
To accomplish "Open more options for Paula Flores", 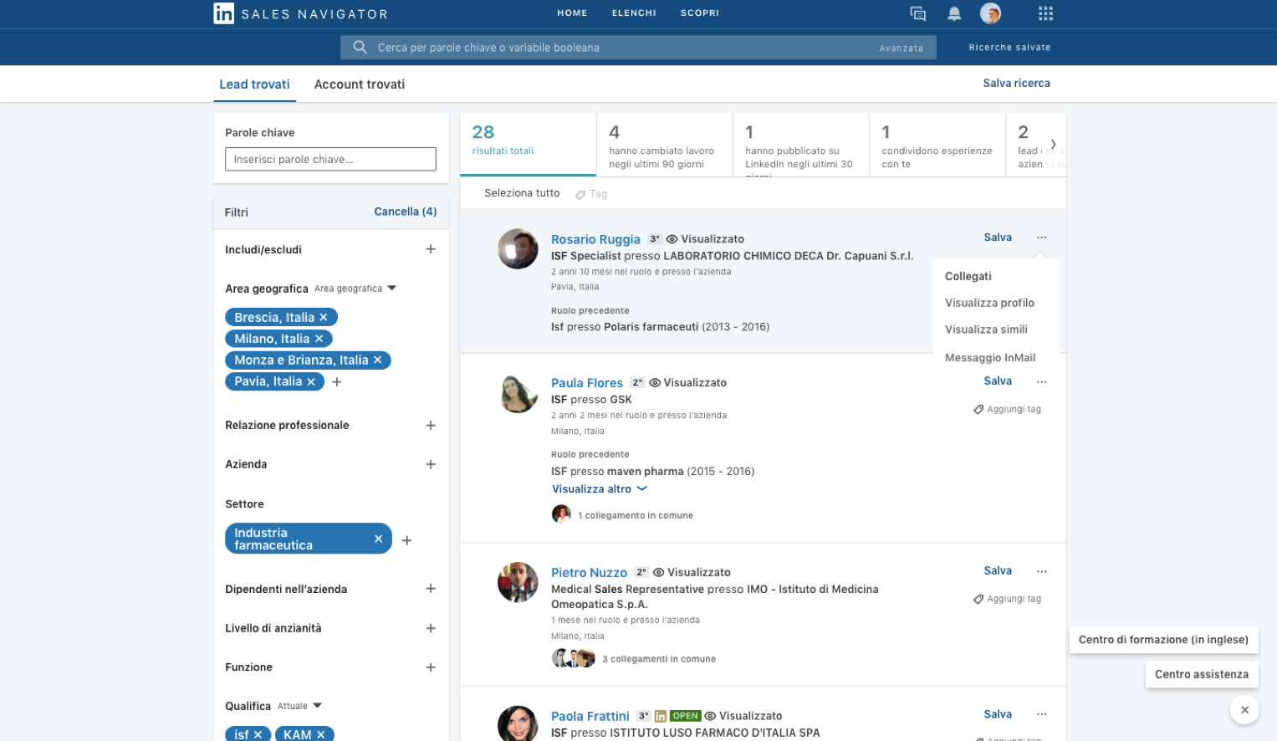I will tap(1041, 381).
